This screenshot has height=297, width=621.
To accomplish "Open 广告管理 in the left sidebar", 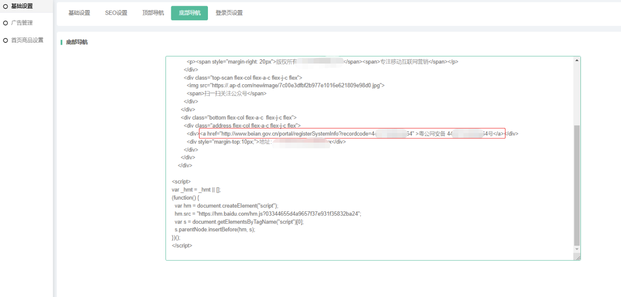I will coord(22,23).
